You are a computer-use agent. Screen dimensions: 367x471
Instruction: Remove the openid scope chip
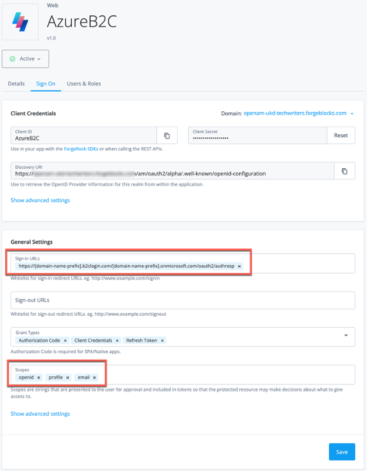pos(39,377)
